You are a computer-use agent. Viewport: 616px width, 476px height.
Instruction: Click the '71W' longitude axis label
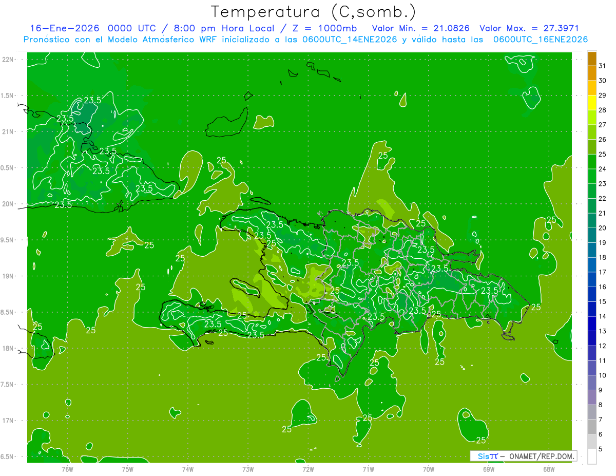point(368,469)
